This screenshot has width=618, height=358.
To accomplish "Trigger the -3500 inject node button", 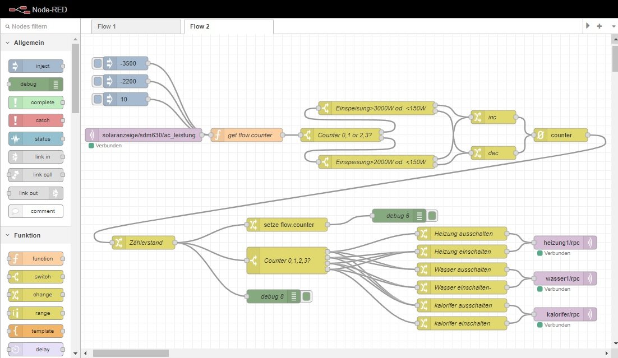I will 98,63.
